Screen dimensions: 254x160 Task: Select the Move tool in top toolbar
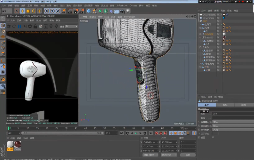pos(23,11)
